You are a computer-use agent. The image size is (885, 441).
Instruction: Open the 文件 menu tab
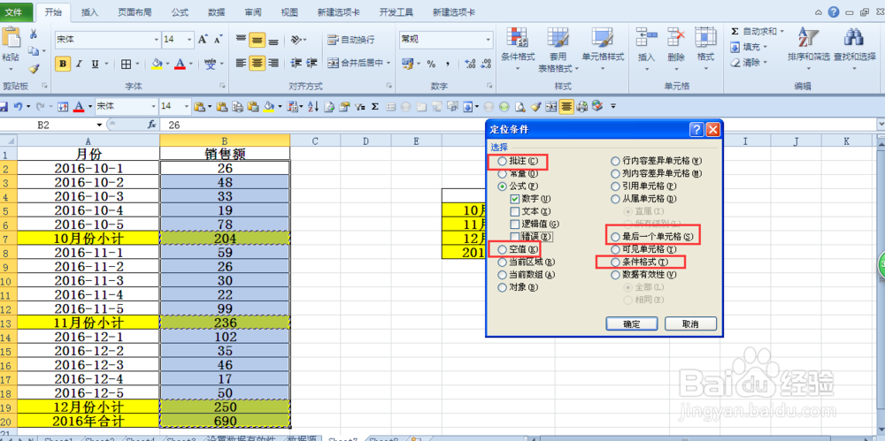point(15,11)
